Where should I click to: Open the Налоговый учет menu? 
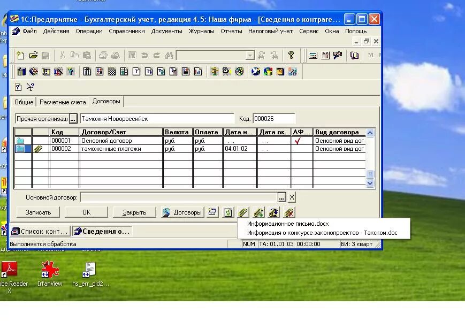pyautogui.click(x=270, y=31)
